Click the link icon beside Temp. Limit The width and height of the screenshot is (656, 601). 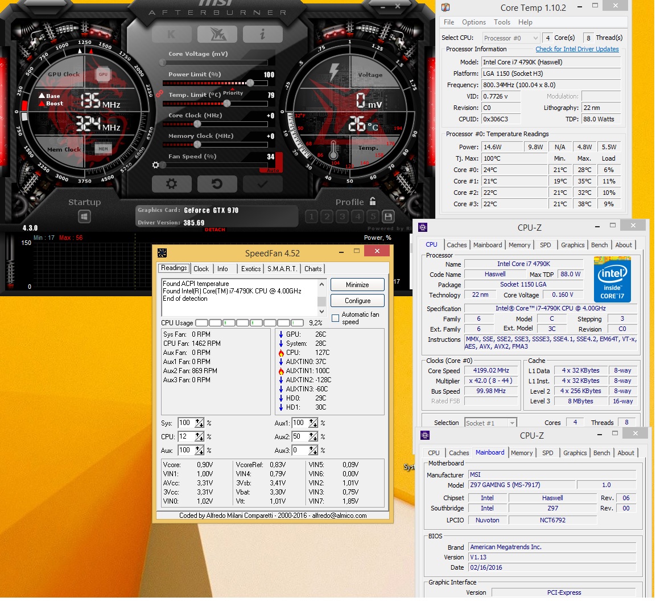point(159,94)
